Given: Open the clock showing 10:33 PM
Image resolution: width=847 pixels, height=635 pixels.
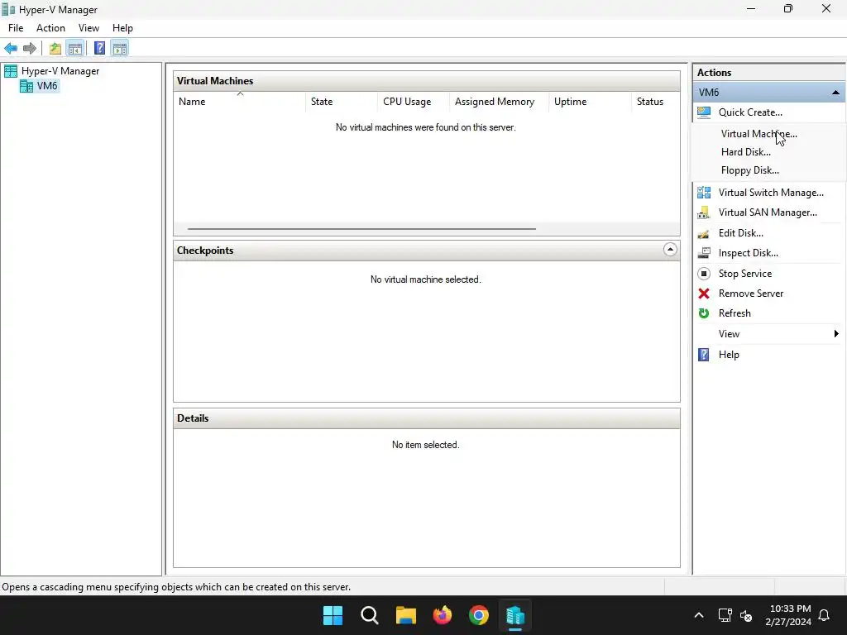Looking at the screenshot, I should (x=788, y=615).
